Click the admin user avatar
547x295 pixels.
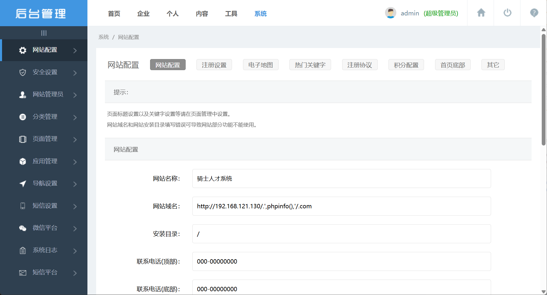[391, 13]
